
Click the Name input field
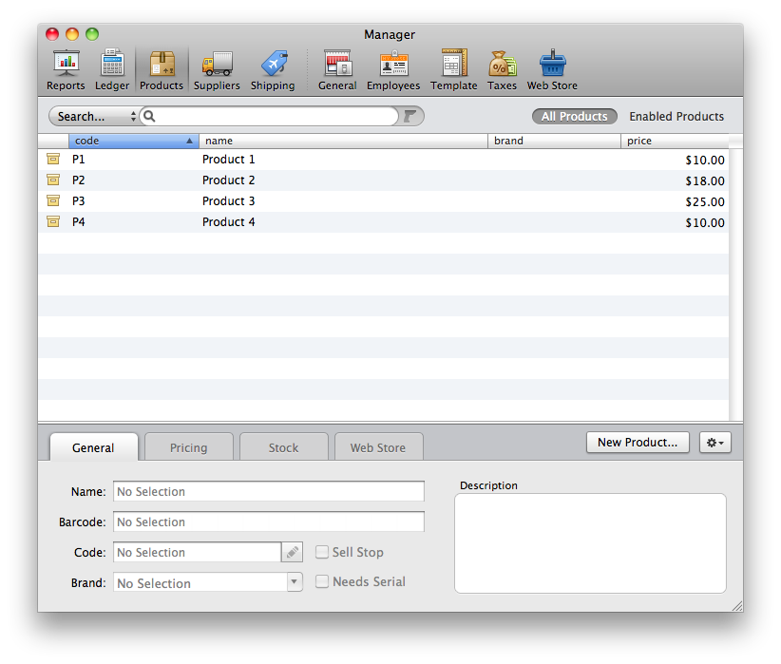coord(269,491)
